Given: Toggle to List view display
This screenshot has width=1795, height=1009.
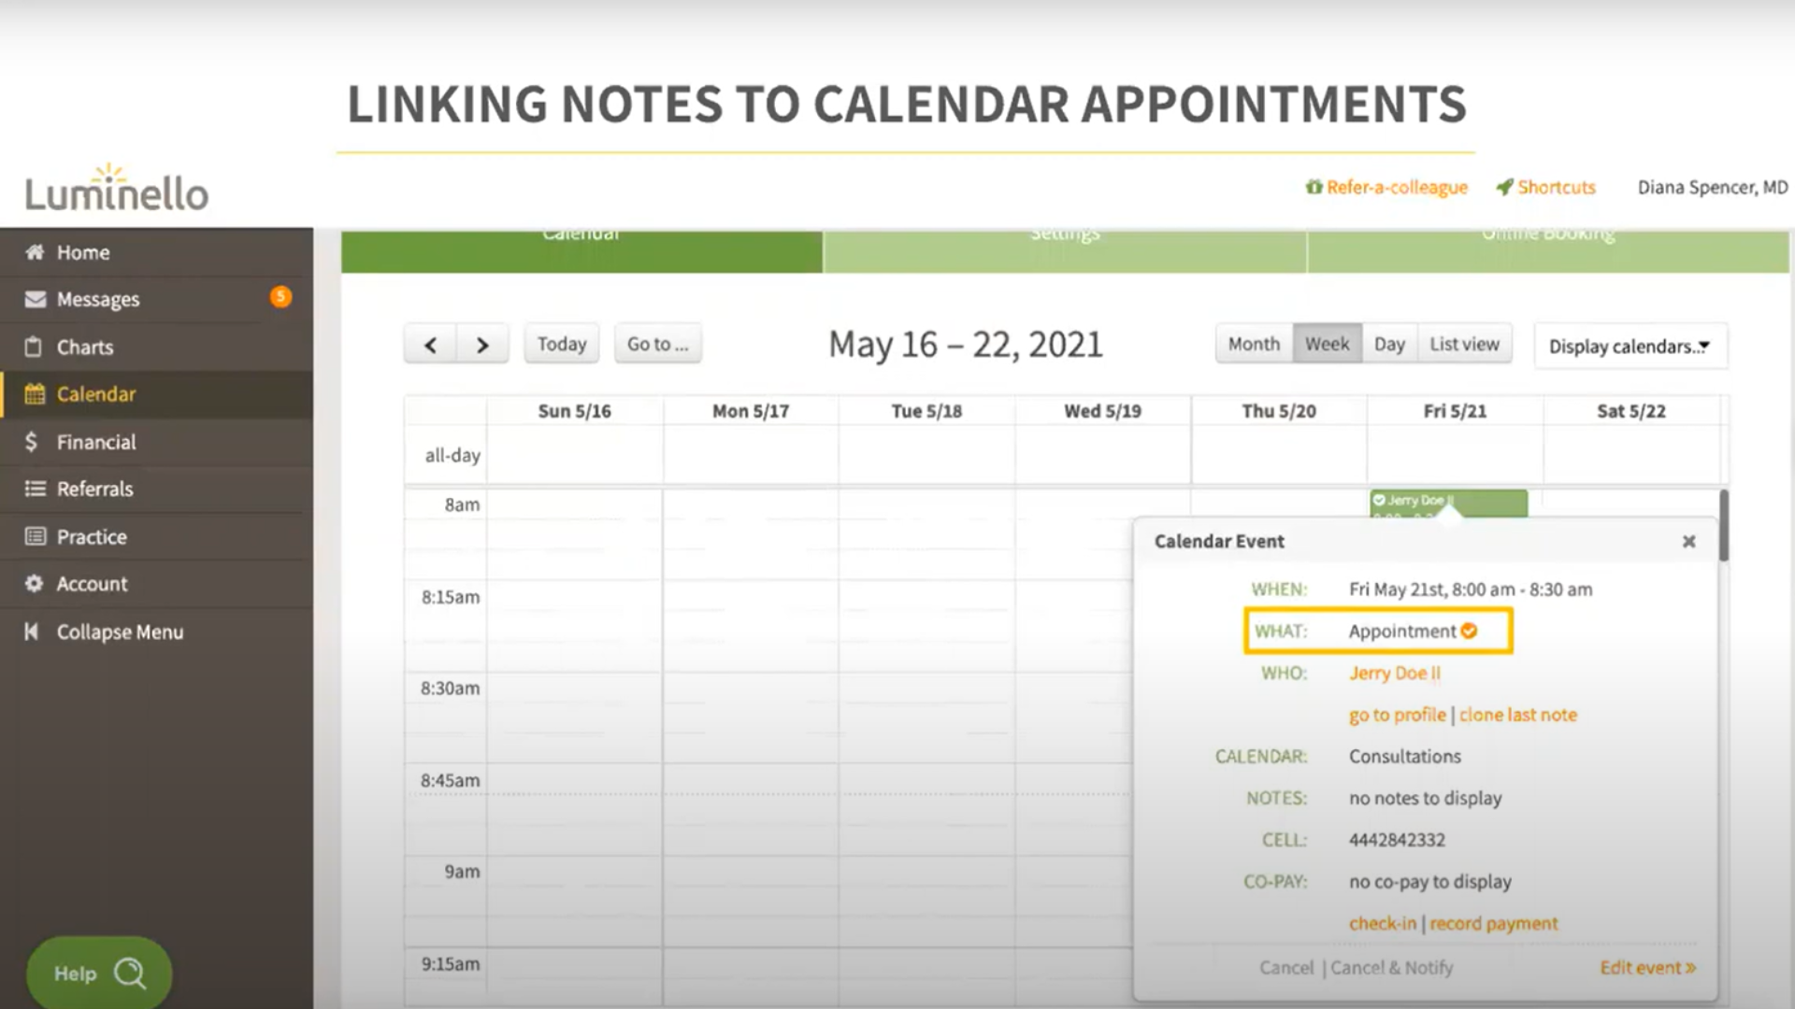Looking at the screenshot, I should click(x=1465, y=343).
